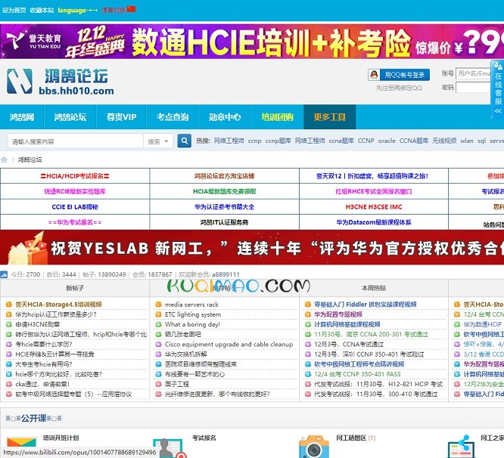Click hot search term oracle
This screenshot has width=504, height=458.
tap(387, 141)
